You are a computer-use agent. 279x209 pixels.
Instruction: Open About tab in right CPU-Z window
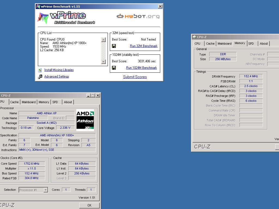tap(264, 44)
